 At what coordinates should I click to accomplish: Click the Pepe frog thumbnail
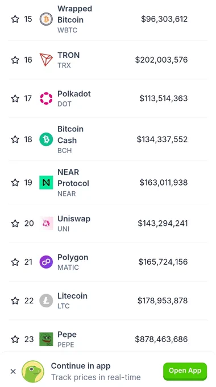(x=46, y=339)
